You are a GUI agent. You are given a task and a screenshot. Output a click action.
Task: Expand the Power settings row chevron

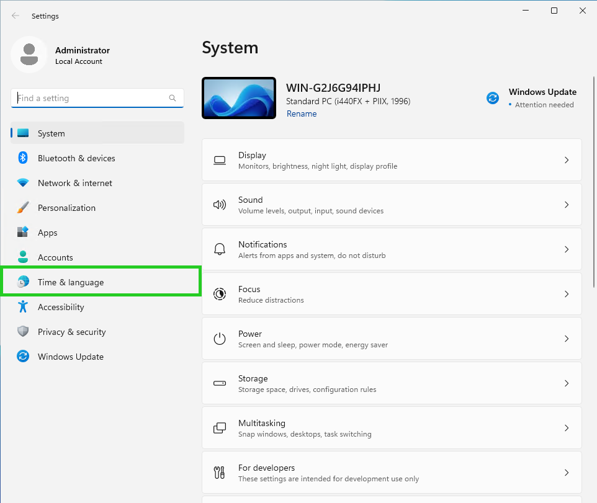click(566, 338)
